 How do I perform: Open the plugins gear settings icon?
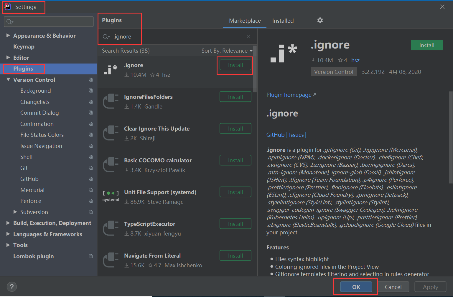click(x=320, y=20)
